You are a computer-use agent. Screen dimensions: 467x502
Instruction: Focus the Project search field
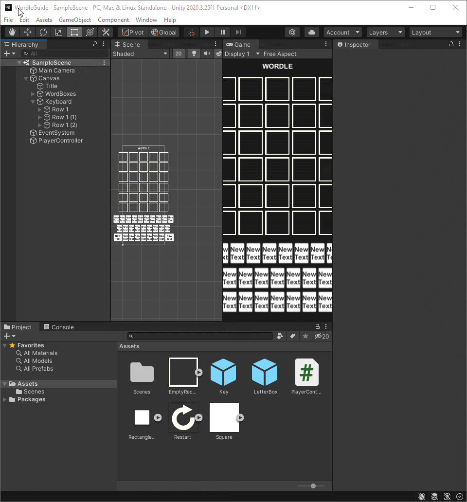pyautogui.click(x=200, y=336)
